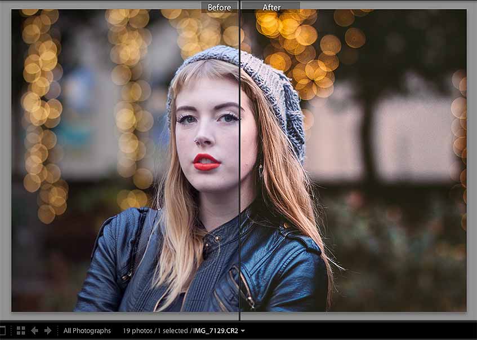Select the After label tab
The height and width of the screenshot is (340, 477).
pyautogui.click(x=271, y=7)
